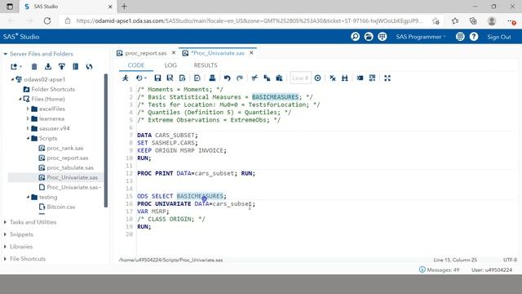Expand the Tasks and Utilities section
Image resolution: width=522 pixels, height=294 pixels.
[x=5, y=222]
